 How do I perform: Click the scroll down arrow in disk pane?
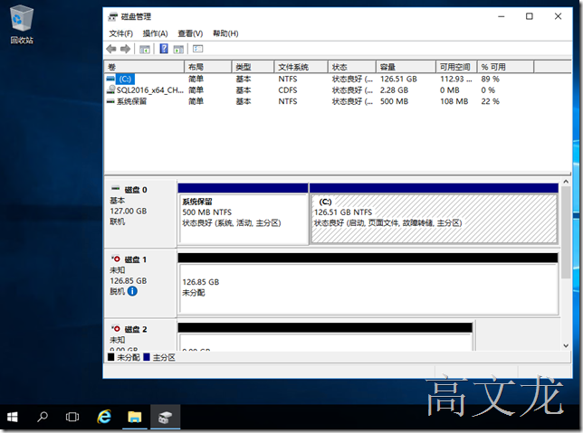(x=566, y=345)
